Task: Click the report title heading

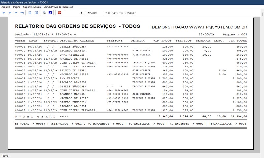Action: point(78,26)
